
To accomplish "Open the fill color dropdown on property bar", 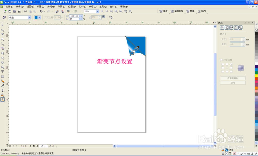I will click(x=39, y=17).
